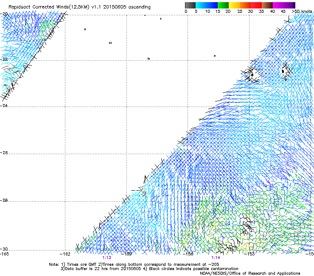Click the gray 0-5 knots color swatch
The width and height of the screenshot is (314, 276).
pyautogui.click(x=190, y=5)
